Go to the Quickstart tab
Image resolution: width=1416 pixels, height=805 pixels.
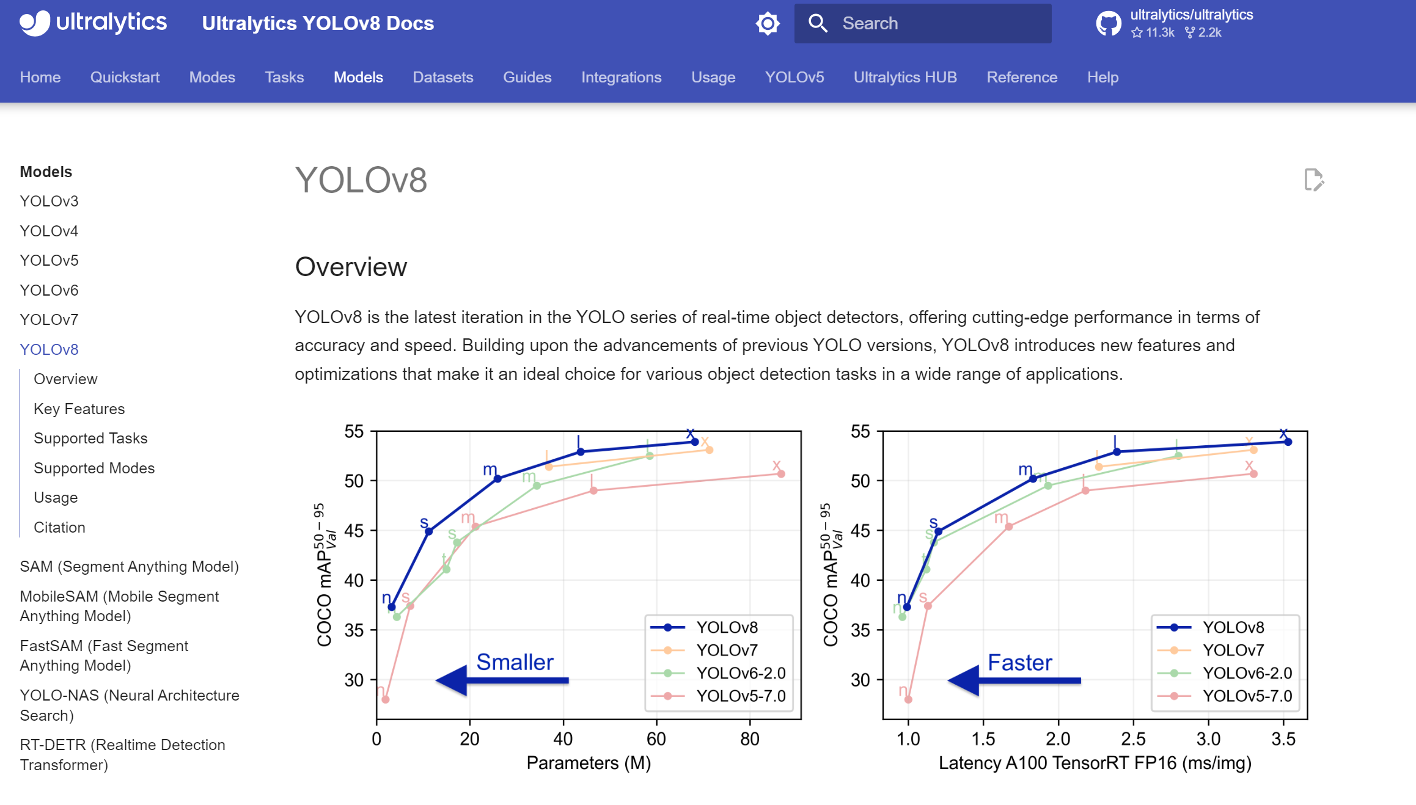tap(125, 78)
